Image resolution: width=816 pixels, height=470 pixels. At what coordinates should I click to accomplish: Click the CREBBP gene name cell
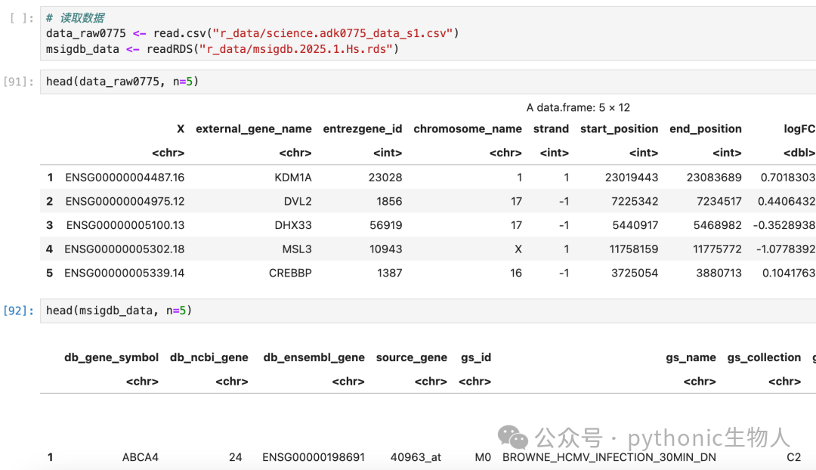[x=290, y=274]
